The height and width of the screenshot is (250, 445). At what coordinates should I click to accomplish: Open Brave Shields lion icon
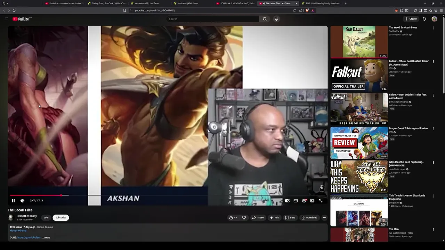pyautogui.click(x=307, y=10)
